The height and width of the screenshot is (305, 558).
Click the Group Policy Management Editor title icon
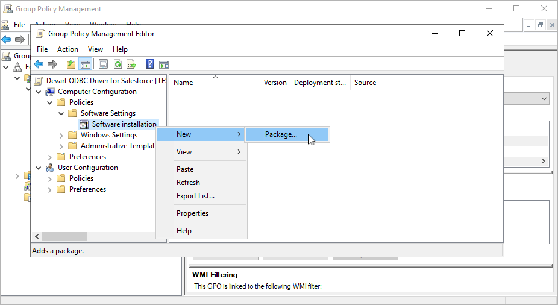(x=40, y=34)
